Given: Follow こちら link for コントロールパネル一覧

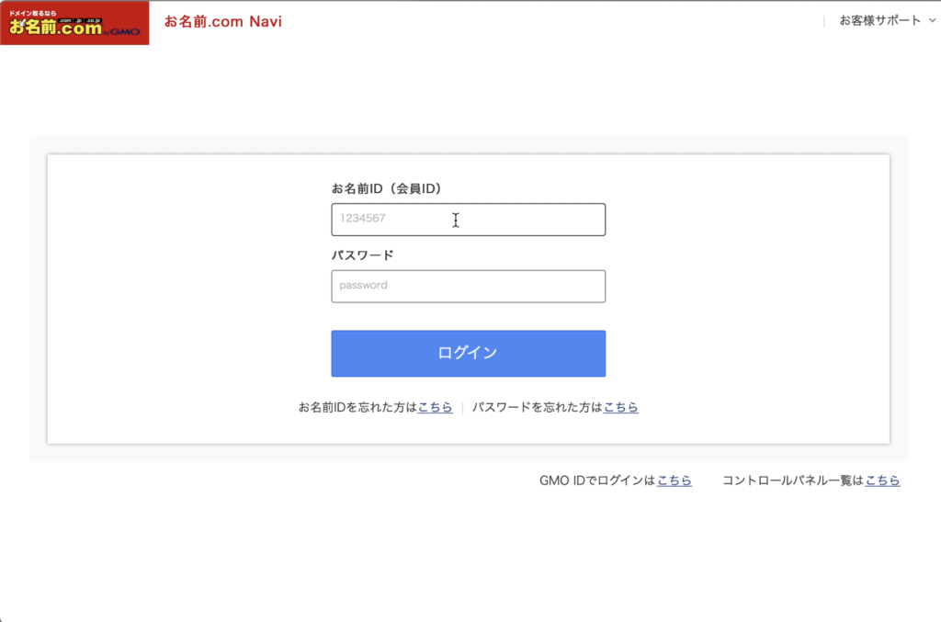Looking at the screenshot, I should [882, 481].
